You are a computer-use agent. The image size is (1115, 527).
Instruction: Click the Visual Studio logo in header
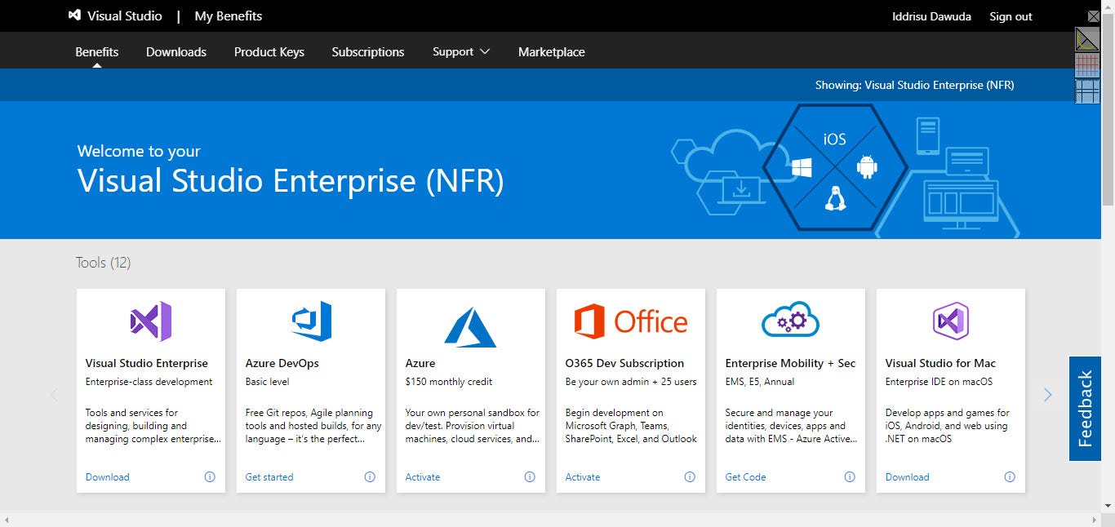click(x=75, y=15)
